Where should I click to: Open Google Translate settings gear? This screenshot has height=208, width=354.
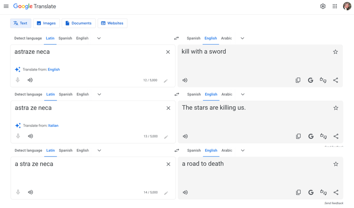[x=323, y=6]
